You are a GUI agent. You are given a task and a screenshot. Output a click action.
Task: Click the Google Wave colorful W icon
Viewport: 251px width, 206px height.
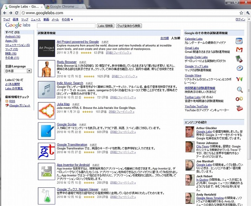point(239,79)
